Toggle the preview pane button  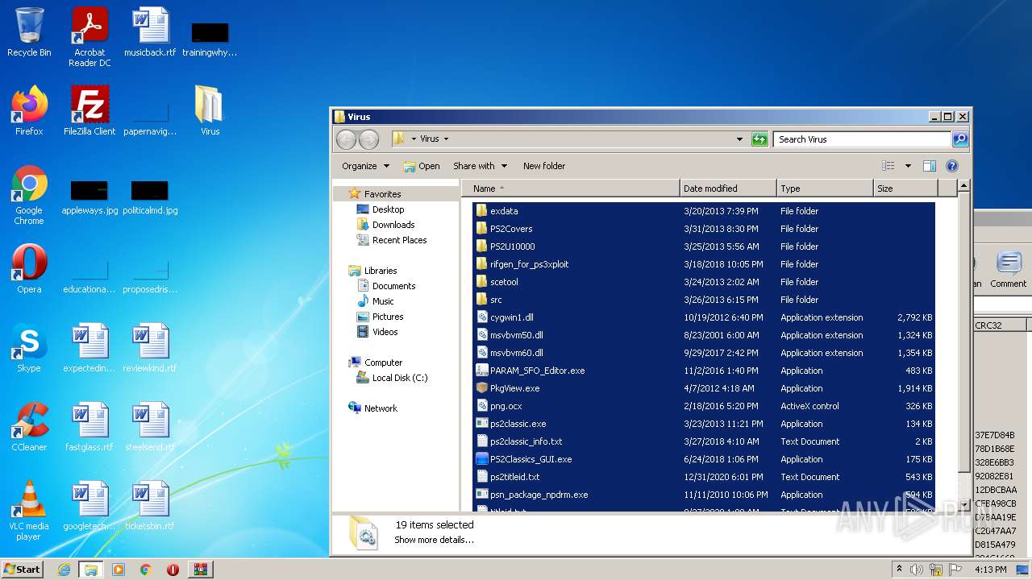929,166
